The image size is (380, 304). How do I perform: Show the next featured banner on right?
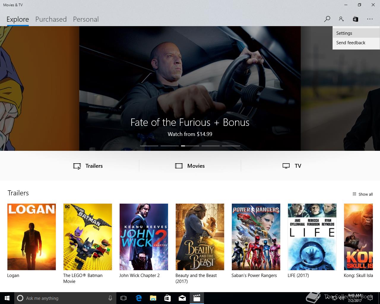(x=340, y=88)
